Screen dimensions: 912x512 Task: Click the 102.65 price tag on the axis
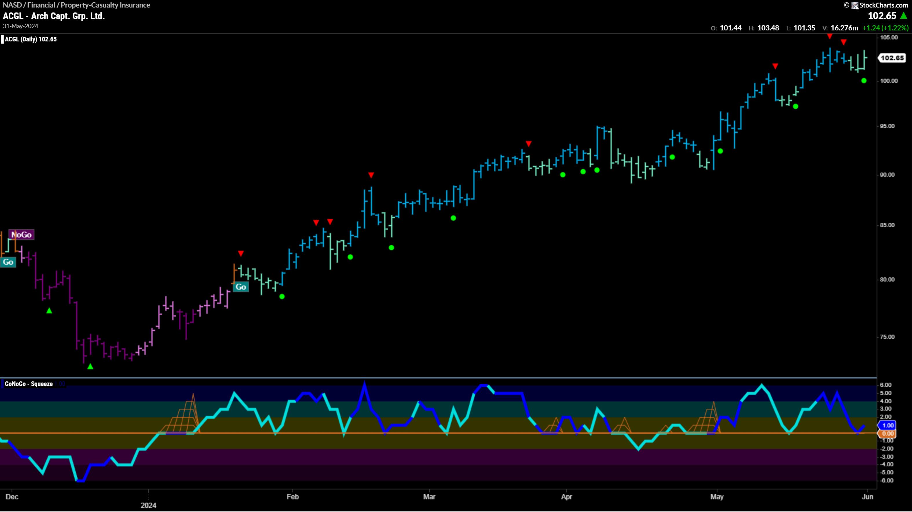(892, 58)
